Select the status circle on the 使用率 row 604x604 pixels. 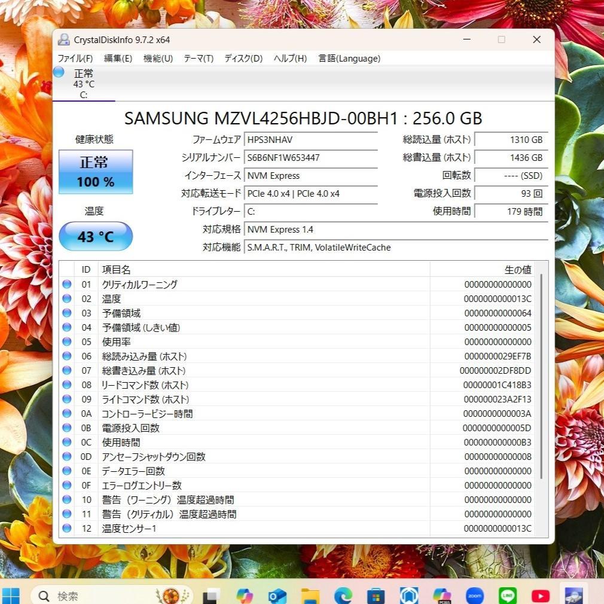click(66, 341)
